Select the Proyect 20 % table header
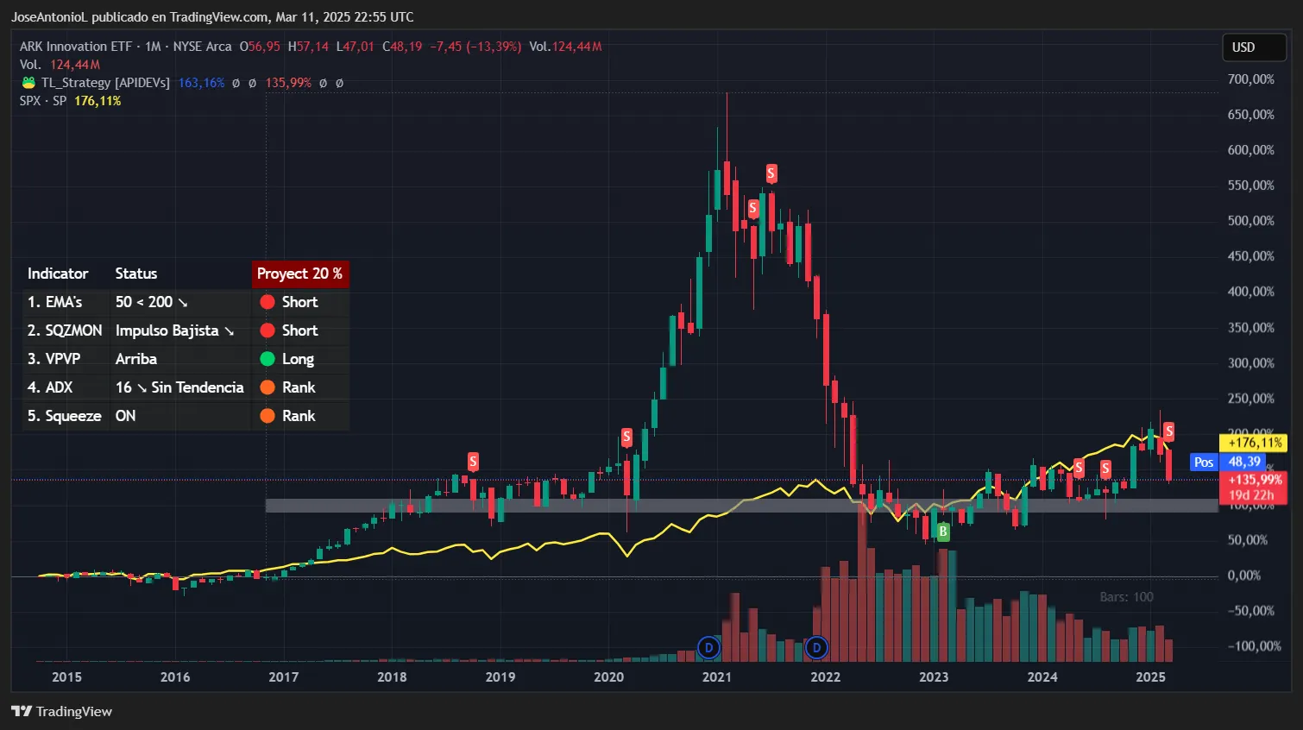This screenshot has height=730, width=1303. pyautogui.click(x=299, y=274)
